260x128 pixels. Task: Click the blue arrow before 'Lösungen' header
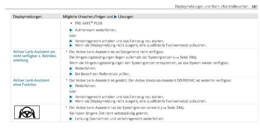click(115, 17)
